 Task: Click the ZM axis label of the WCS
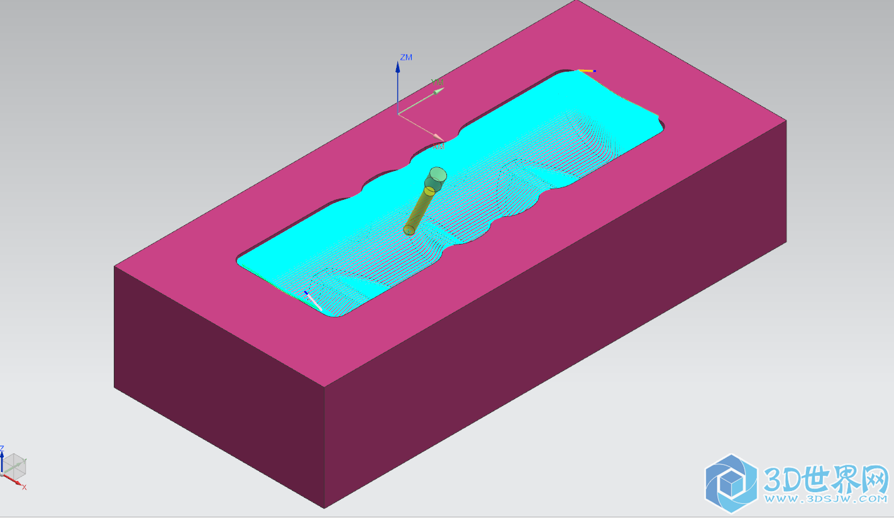pyautogui.click(x=406, y=57)
